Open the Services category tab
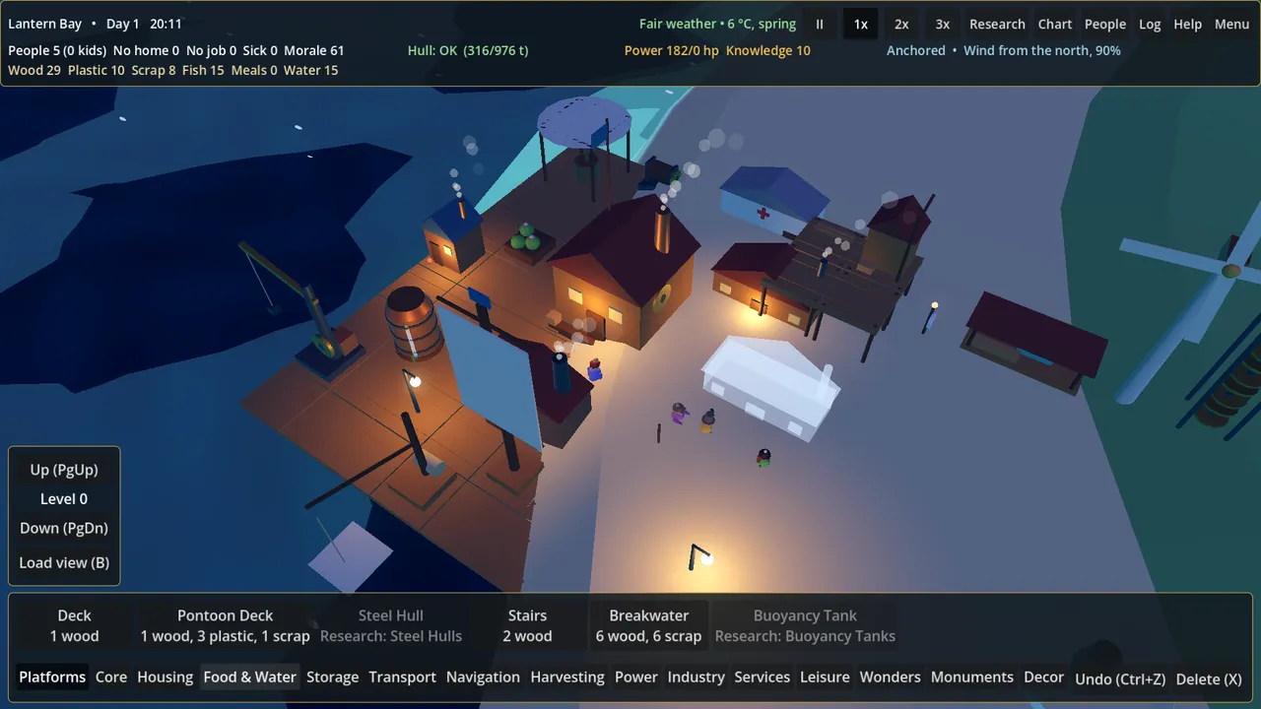The width and height of the screenshot is (1261, 709). coord(763,677)
